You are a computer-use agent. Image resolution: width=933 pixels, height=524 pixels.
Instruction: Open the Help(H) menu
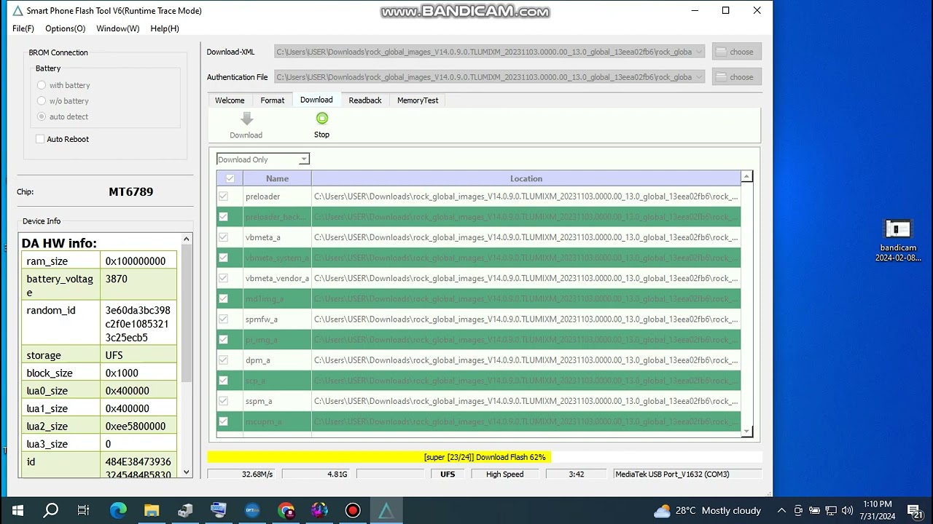coord(165,28)
